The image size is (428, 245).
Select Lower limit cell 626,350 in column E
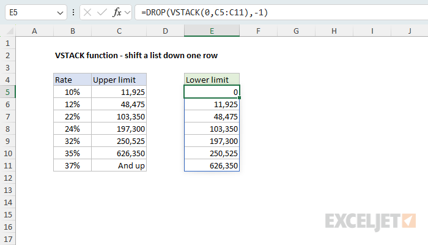(212, 166)
